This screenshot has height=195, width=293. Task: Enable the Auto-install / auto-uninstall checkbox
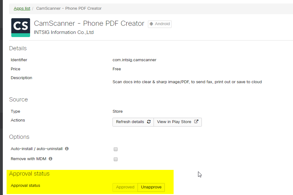(116, 149)
